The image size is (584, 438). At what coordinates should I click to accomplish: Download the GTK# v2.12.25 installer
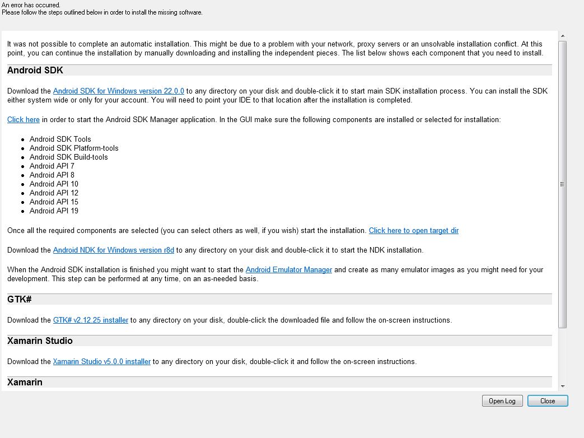pos(91,320)
